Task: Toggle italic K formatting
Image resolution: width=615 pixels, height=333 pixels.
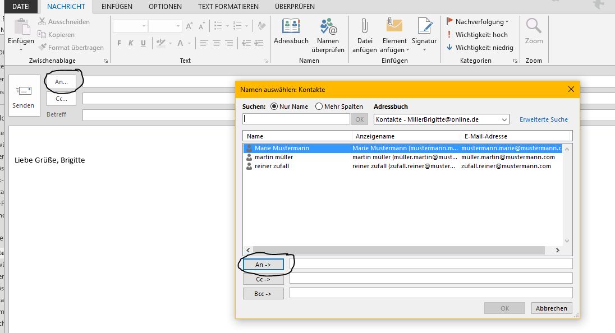Action: pyautogui.click(x=131, y=43)
